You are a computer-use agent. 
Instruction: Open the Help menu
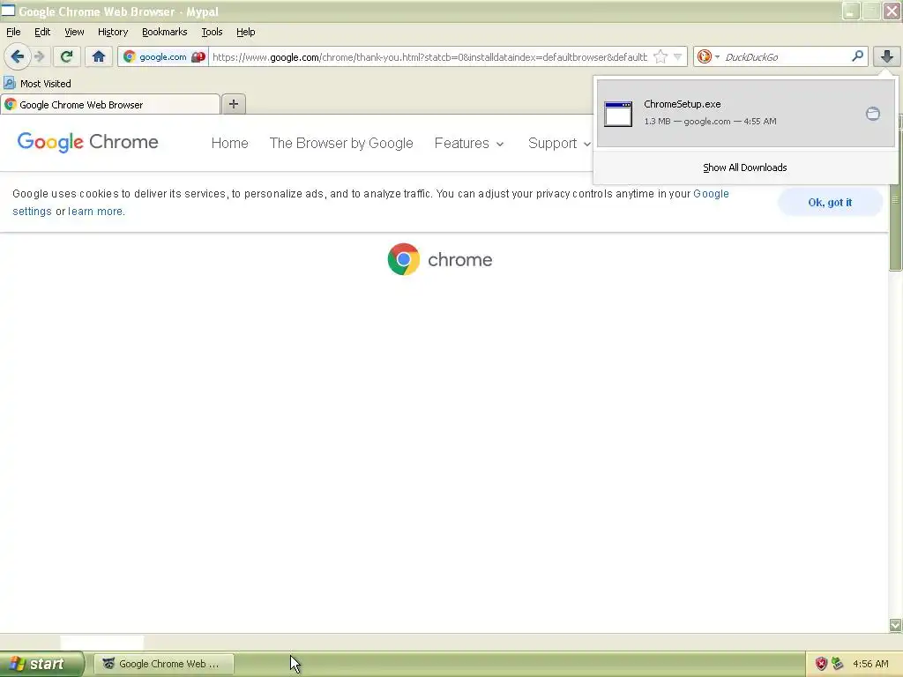pos(246,32)
